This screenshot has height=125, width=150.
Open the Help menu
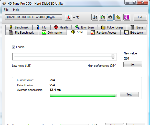[16, 10]
